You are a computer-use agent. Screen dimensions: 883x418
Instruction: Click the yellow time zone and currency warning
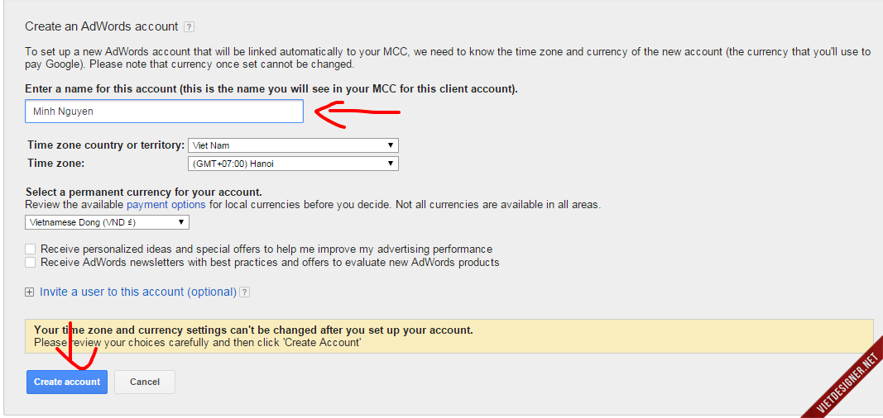pyautogui.click(x=449, y=336)
